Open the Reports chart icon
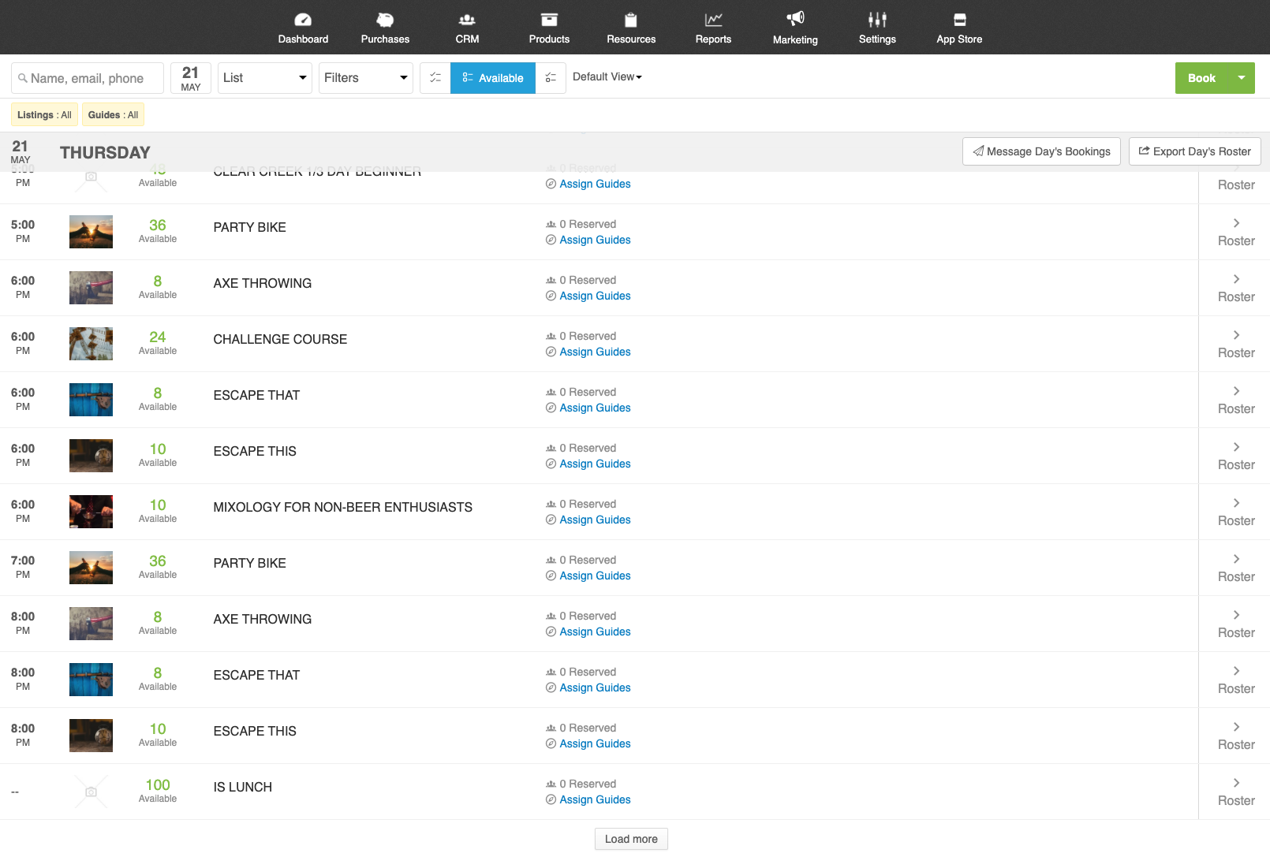The width and height of the screenshot is (1270, 857). (x=713, y=20)
